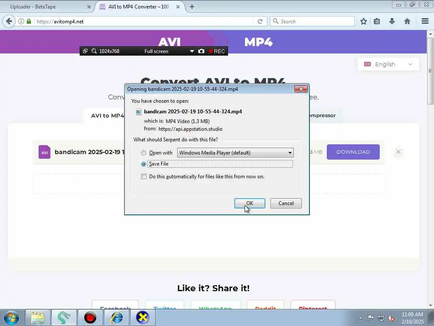Click the green padlock security icon
434x326 pixels.
pyautogui.click(x=29, y=21)
